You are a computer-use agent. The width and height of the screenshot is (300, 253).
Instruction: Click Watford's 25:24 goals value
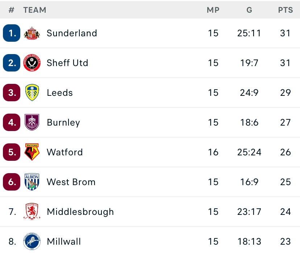click(x=249, y=152)
